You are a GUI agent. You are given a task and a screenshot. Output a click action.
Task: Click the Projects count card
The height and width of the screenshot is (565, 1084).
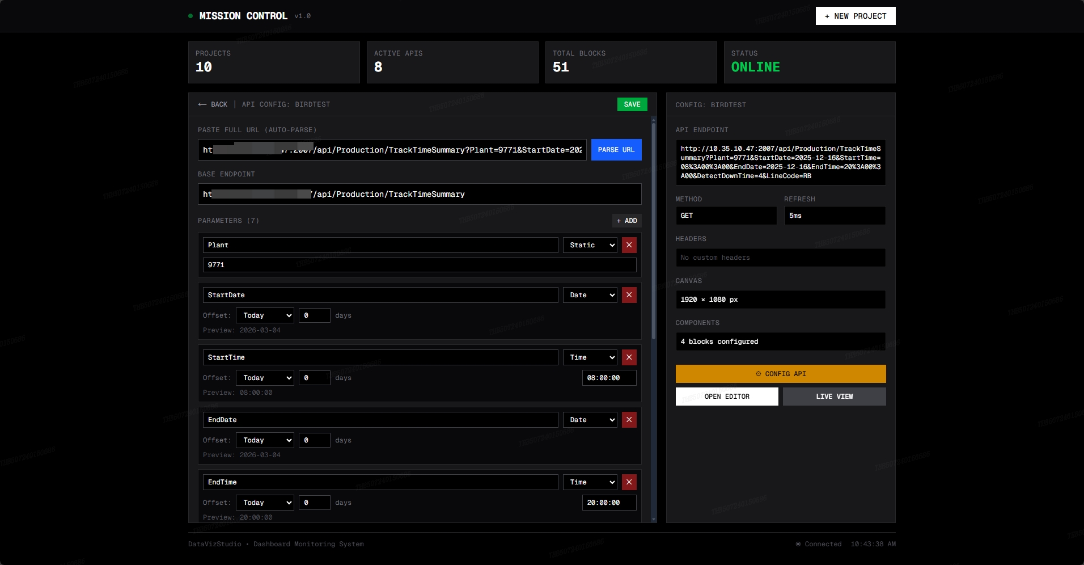274,62
